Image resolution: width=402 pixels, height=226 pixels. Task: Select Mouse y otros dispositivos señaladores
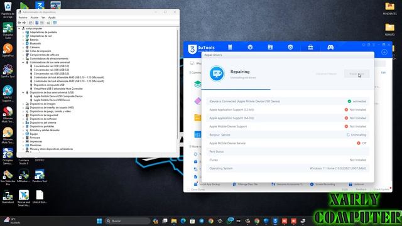click(x=52, y=149)
